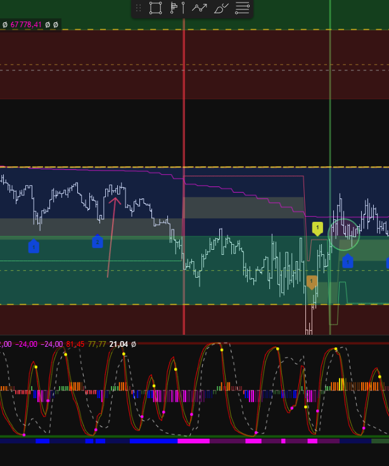Click the green vertical line
This screenshot has height=466, width=389.
coord(330,127)
